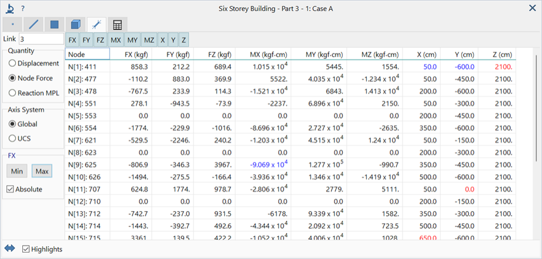Toggle the MY column button
Image resolution: width=542 pixels, height=259 pixels.
[x=133, y=40]
